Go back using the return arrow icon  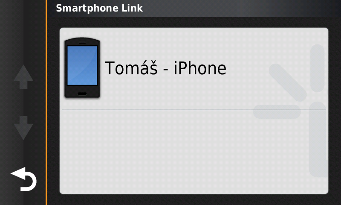point(23,179)
